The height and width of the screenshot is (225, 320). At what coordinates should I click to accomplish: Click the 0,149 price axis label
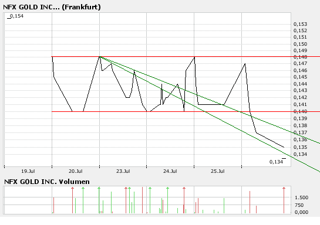[x=300, y=50]
